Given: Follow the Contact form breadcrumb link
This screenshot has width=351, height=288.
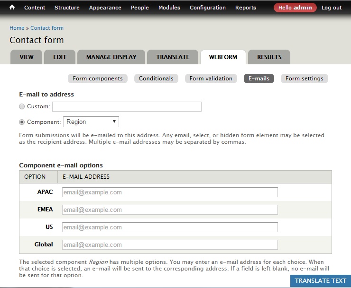Looking at the screenshot, I should point(47,28).
